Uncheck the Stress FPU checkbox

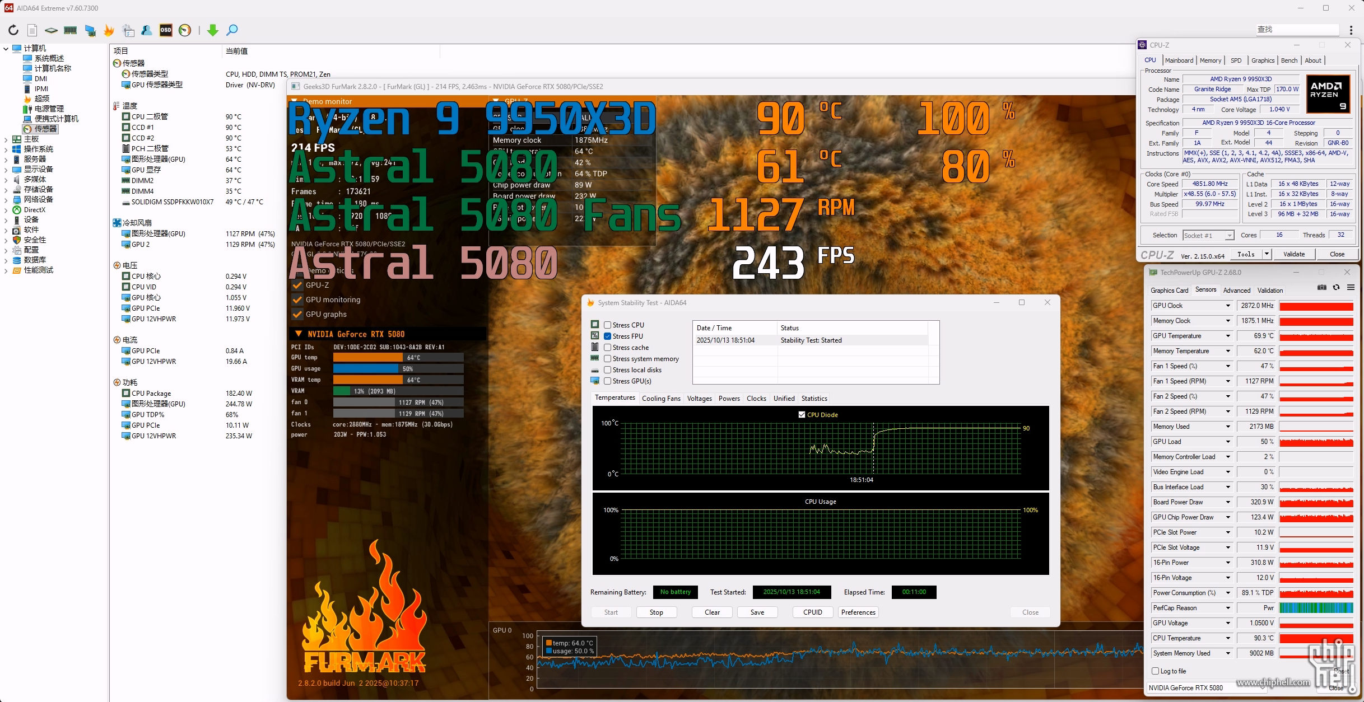[x=607, y=336]
